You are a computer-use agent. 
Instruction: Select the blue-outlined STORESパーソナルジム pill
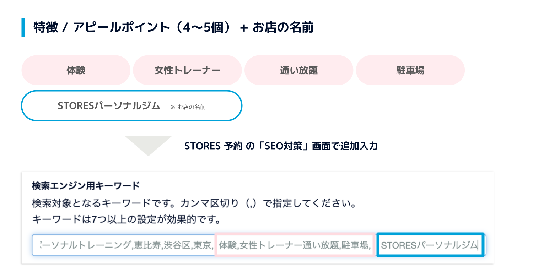point(109,106)
